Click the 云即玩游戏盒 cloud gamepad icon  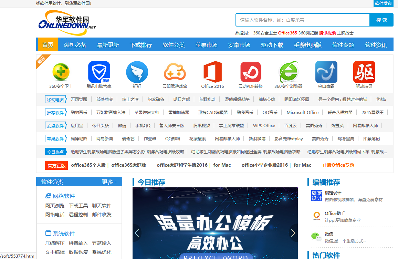click(175, 71)
